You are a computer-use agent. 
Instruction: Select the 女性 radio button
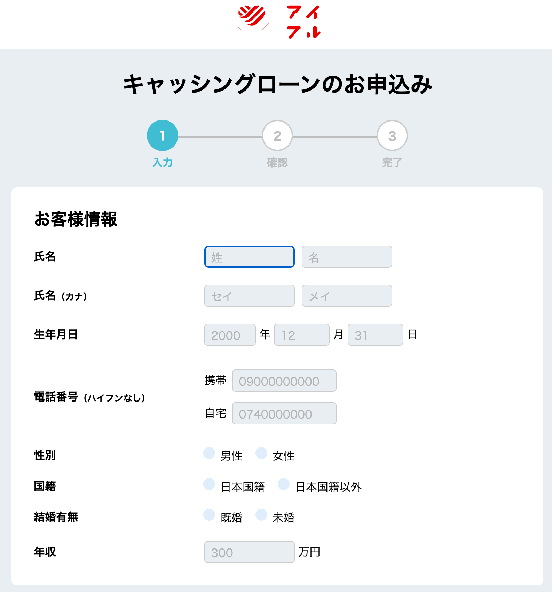point(261,453)
